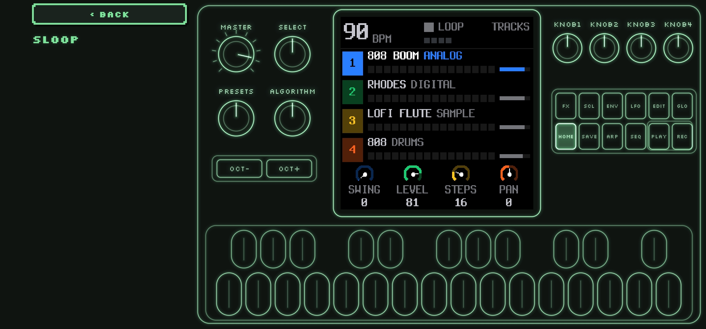Open the FX page

click(566, 106)
